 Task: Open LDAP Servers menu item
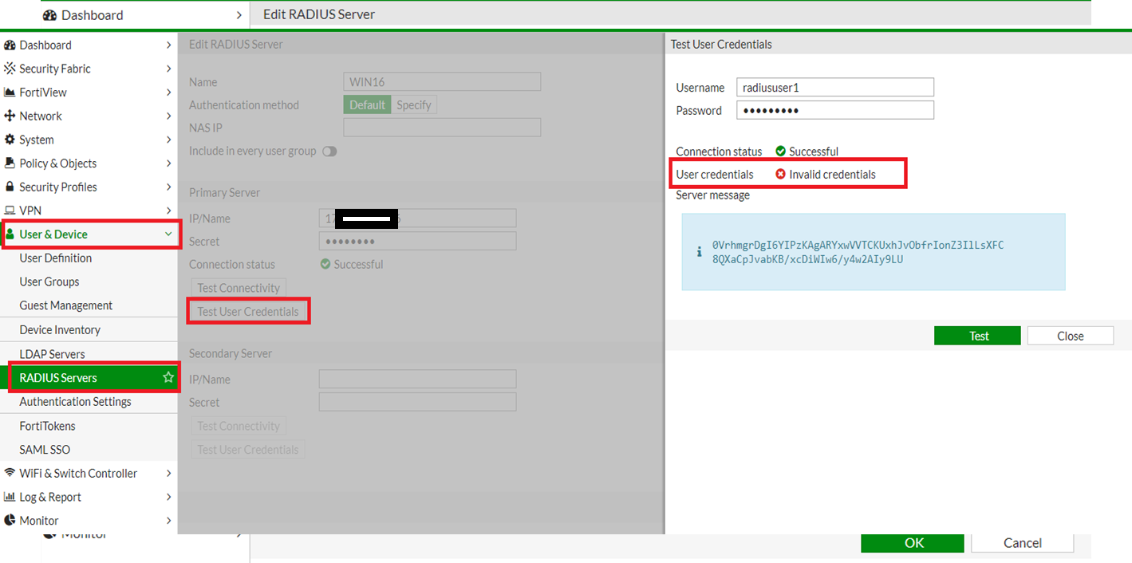pyautogui.click(x=52, y=354)
